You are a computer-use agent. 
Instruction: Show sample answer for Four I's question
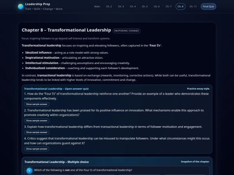coord(37,104)
